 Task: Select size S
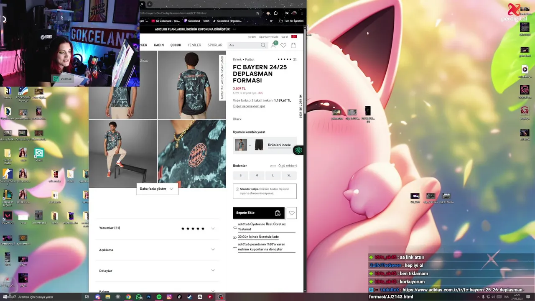point(240,176)
